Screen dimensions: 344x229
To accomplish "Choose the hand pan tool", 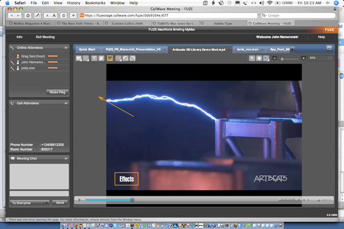I will tap(259, 58).
